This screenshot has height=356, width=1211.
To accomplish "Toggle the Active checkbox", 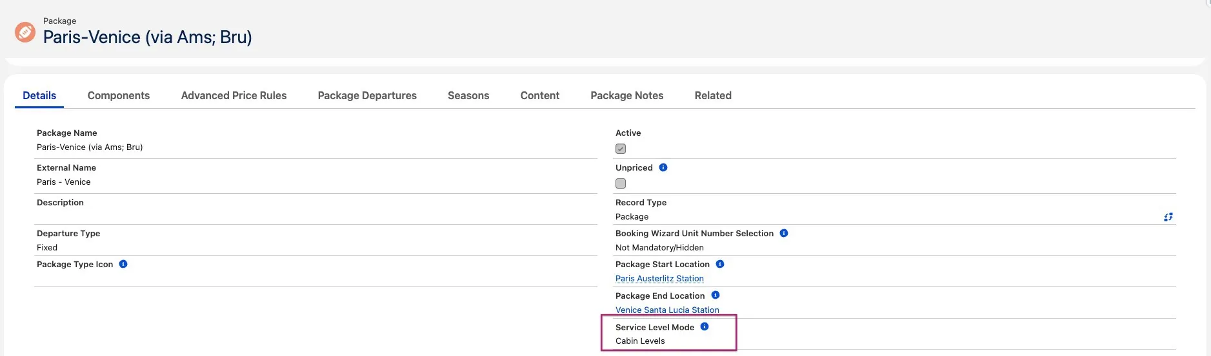I will (621, 149).
